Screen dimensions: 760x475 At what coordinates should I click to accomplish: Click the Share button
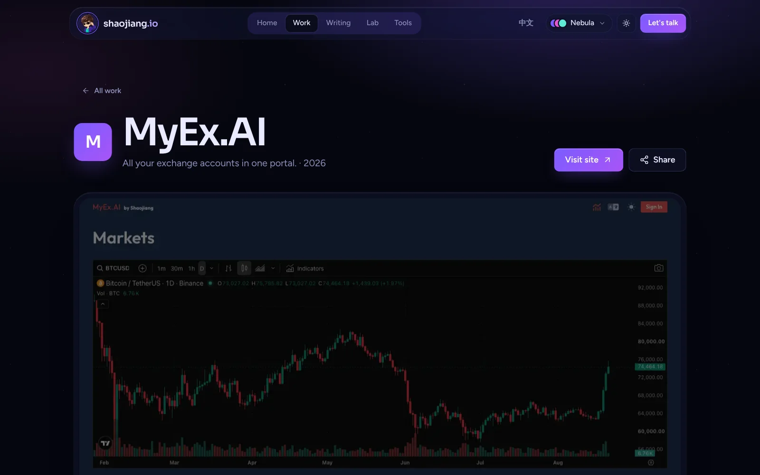(657, 160)
